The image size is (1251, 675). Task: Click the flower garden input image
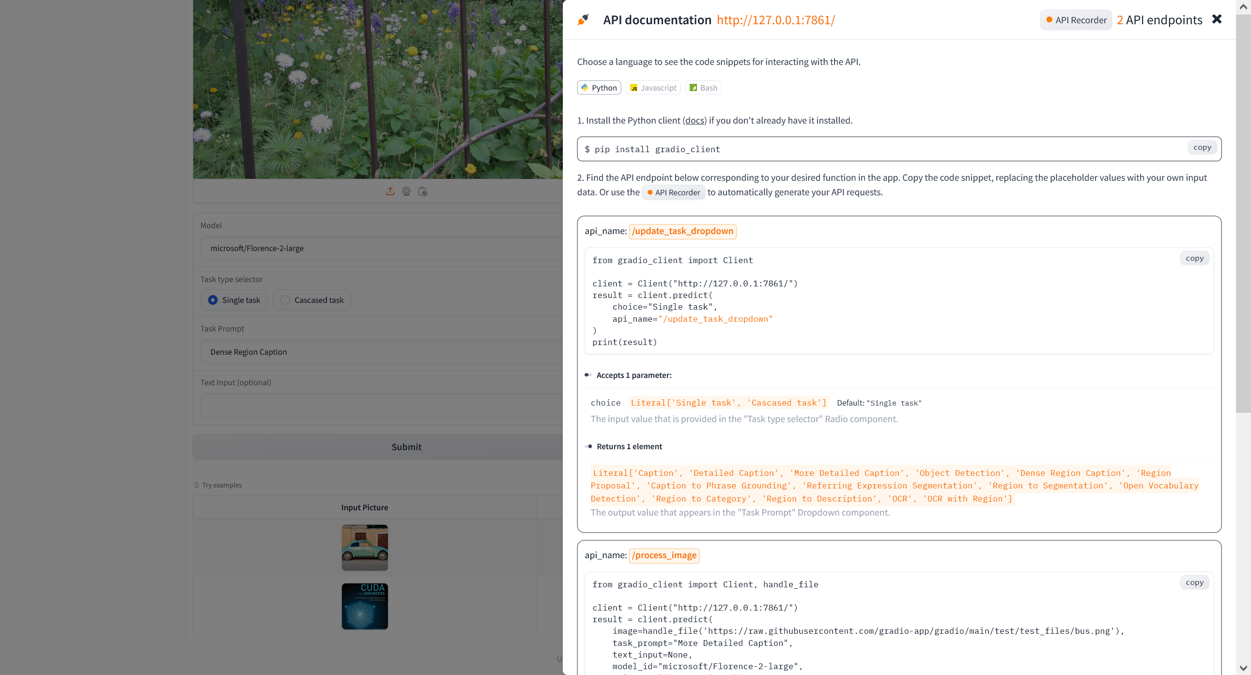point(378,89)
